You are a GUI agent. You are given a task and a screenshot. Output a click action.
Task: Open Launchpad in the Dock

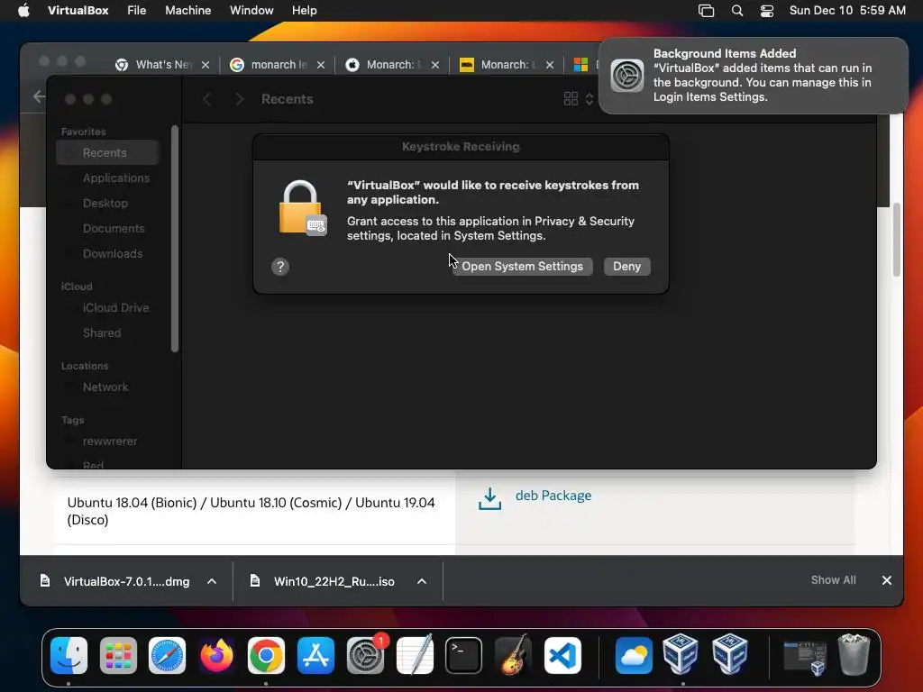coord(118,655)
